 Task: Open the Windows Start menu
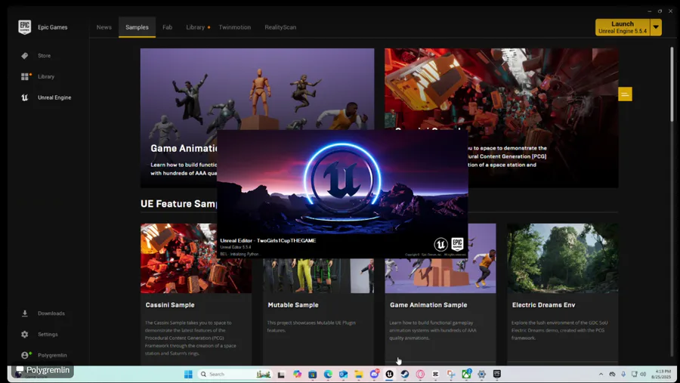188,374
